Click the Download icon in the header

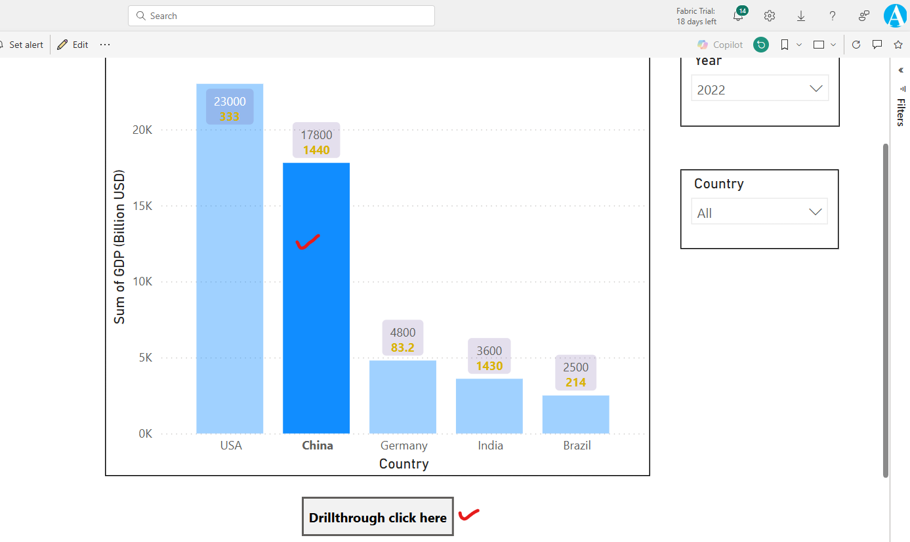coord(800,16)
